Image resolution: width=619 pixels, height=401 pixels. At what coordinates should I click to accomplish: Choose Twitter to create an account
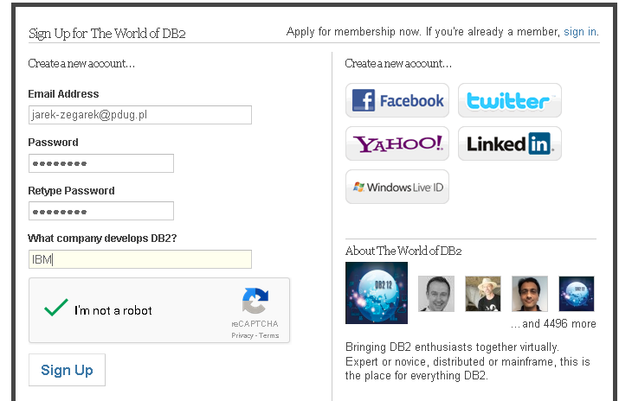510,100
